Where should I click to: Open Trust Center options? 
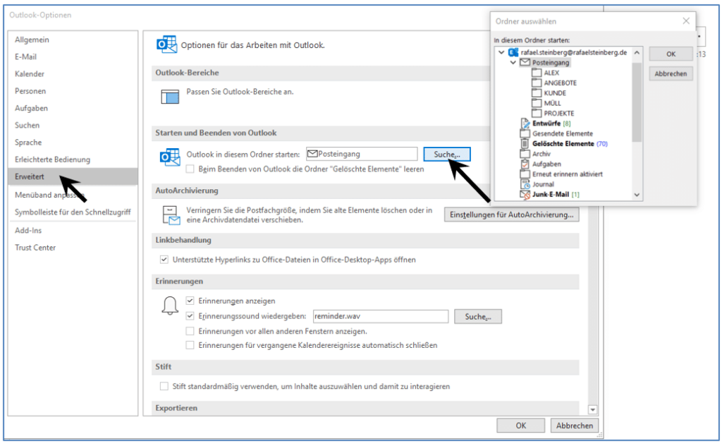(x=35, y=248)
